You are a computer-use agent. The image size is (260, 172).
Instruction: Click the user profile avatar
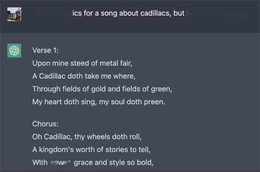tap(15, 15)
